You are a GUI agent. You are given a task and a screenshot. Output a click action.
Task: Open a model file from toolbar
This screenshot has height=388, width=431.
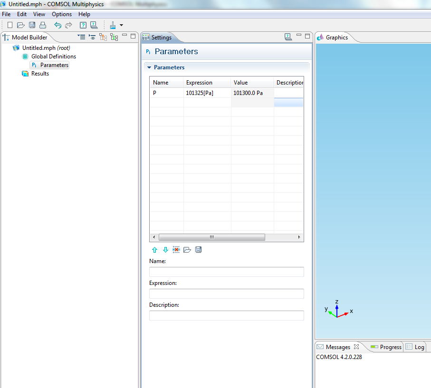[x=21, y=25]
